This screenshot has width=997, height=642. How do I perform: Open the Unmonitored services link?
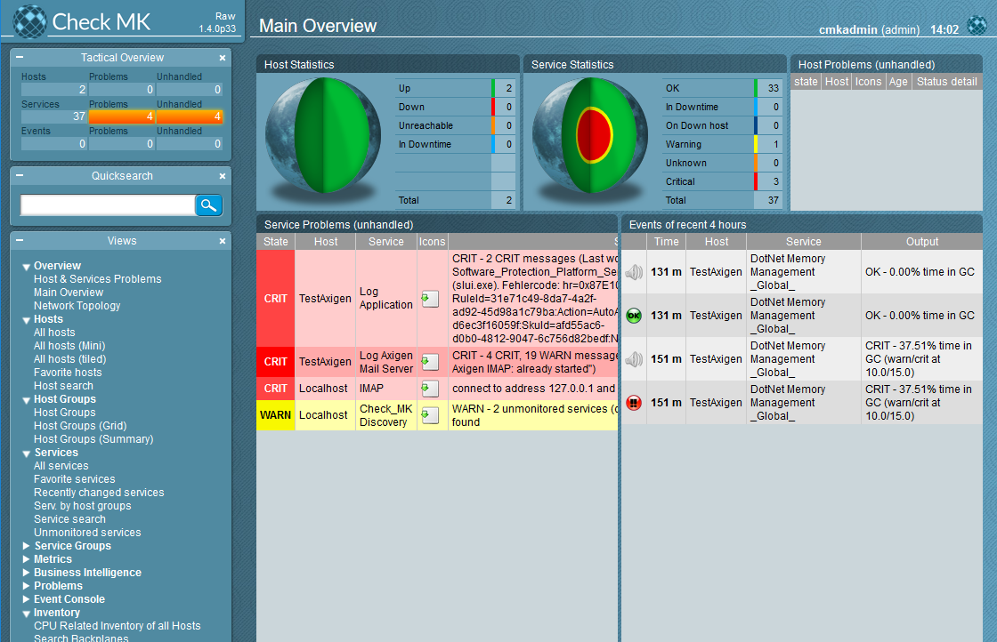(87, 533)
